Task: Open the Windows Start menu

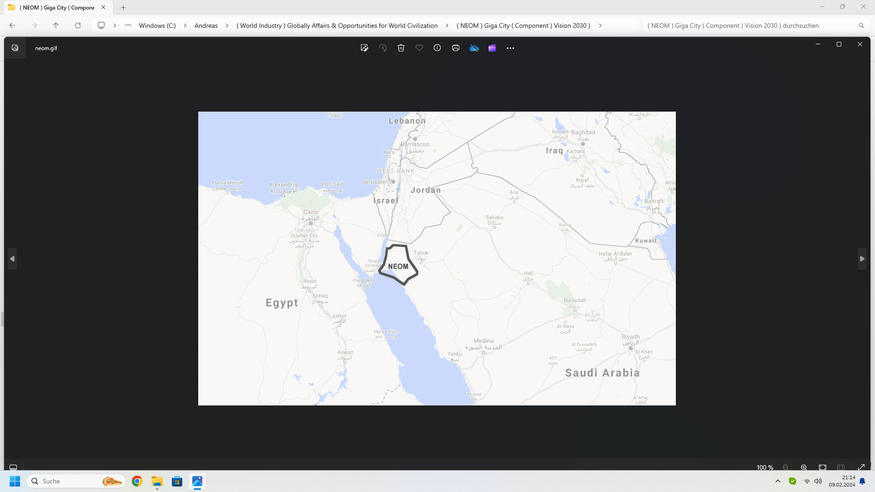Action: pyautogui.click(x=15, y=481)
